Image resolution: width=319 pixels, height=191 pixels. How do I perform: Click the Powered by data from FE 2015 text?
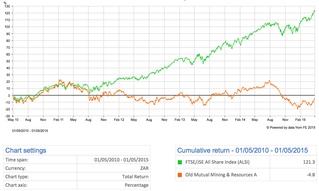(291, 128)
